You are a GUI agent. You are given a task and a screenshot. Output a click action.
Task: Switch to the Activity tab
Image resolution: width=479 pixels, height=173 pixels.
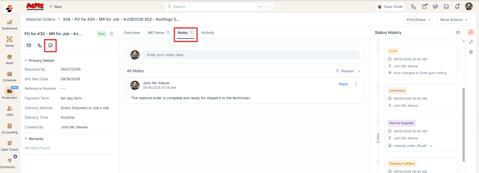coord(208,33)
